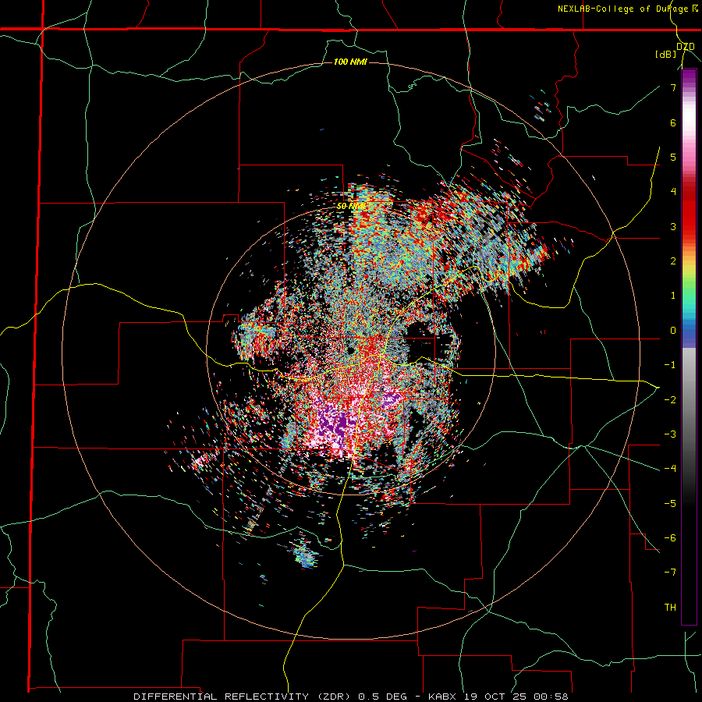Click the -6 value on dB scale

pyautogui.click(x=670, y=538)
